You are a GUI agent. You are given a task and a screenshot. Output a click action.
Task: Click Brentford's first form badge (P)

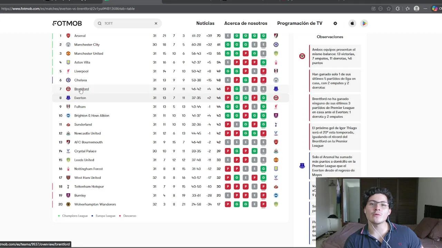228,89
